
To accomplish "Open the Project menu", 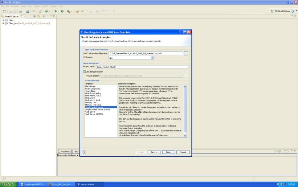I will (x=37, y=6).
